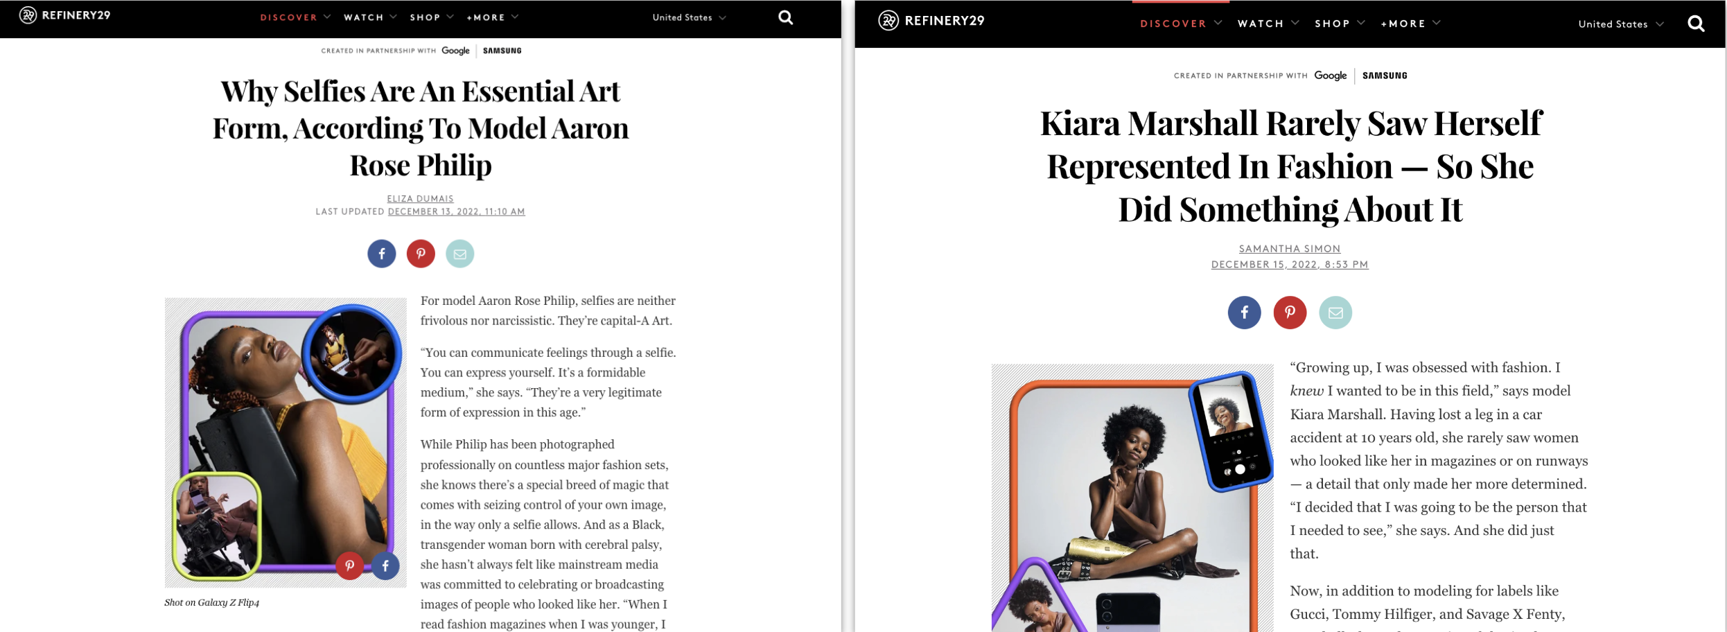
Task: Click December 13, 2022 date link
Action: pyautogui.click(x=456, y=211)
